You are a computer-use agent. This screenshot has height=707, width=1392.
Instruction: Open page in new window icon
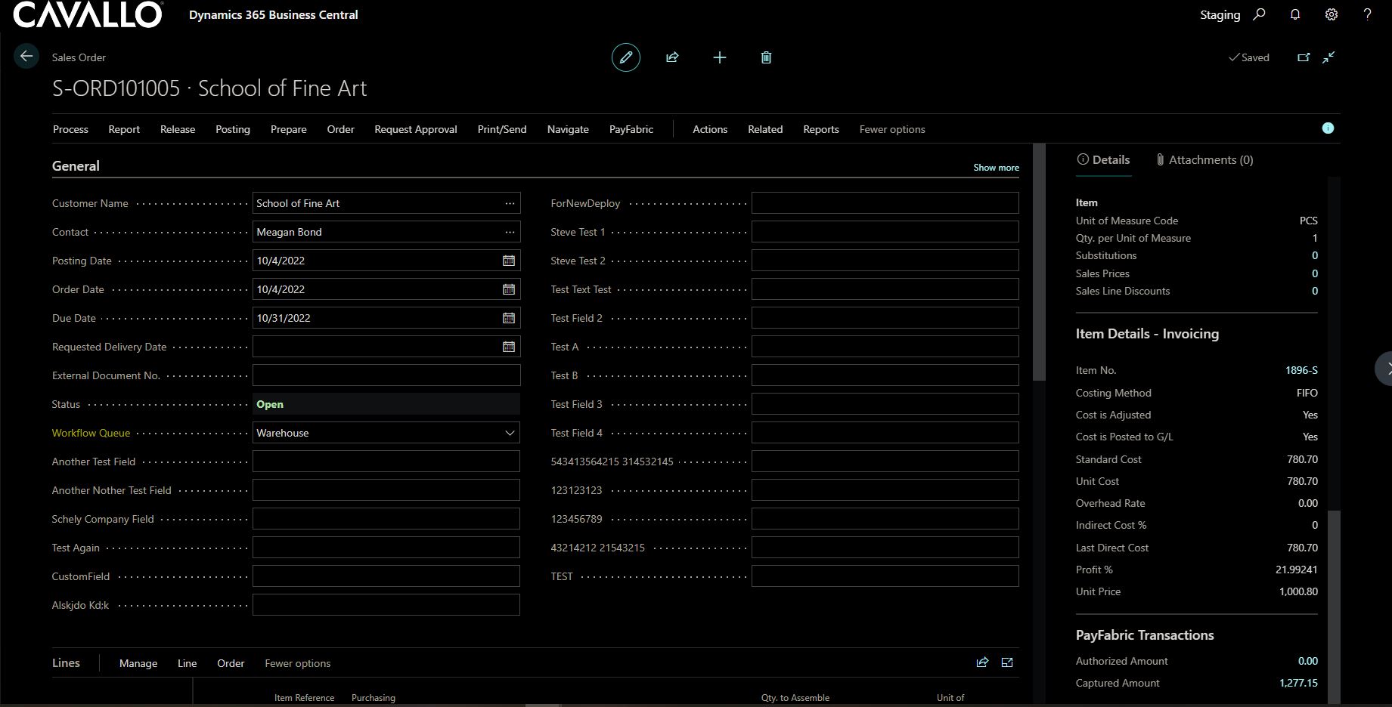tap(1304, 57)
